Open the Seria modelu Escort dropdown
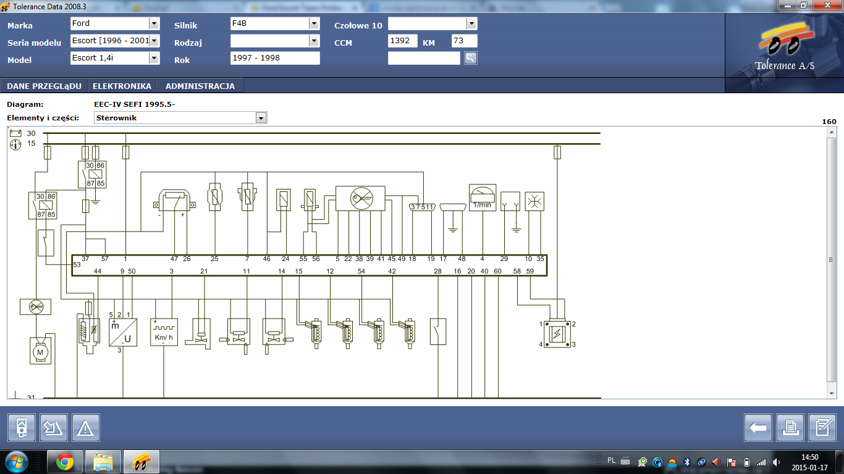844x474 pixels. coord(154,41)
